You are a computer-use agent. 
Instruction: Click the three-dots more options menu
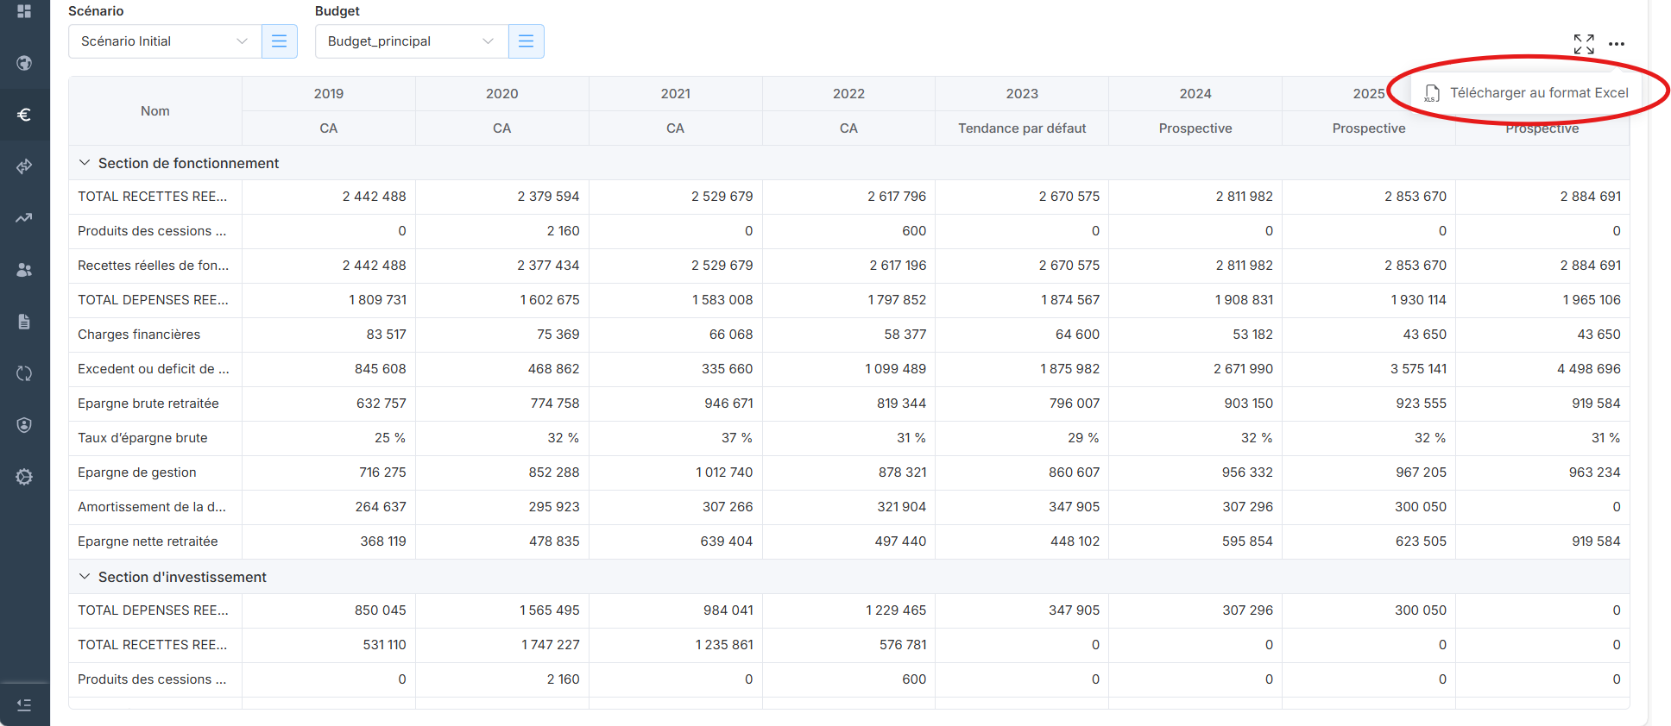point(1617,44)
